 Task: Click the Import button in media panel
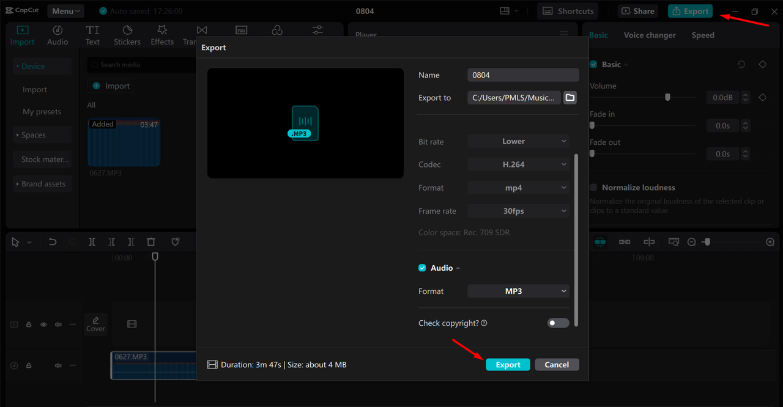[x=111, y=86]
